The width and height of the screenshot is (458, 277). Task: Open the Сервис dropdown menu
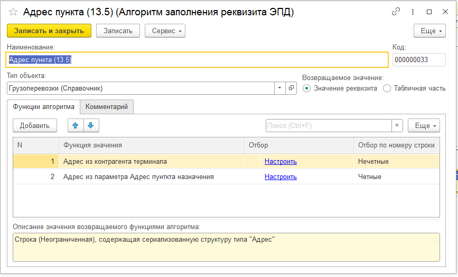pyautogui.click(x=165, y=31)
